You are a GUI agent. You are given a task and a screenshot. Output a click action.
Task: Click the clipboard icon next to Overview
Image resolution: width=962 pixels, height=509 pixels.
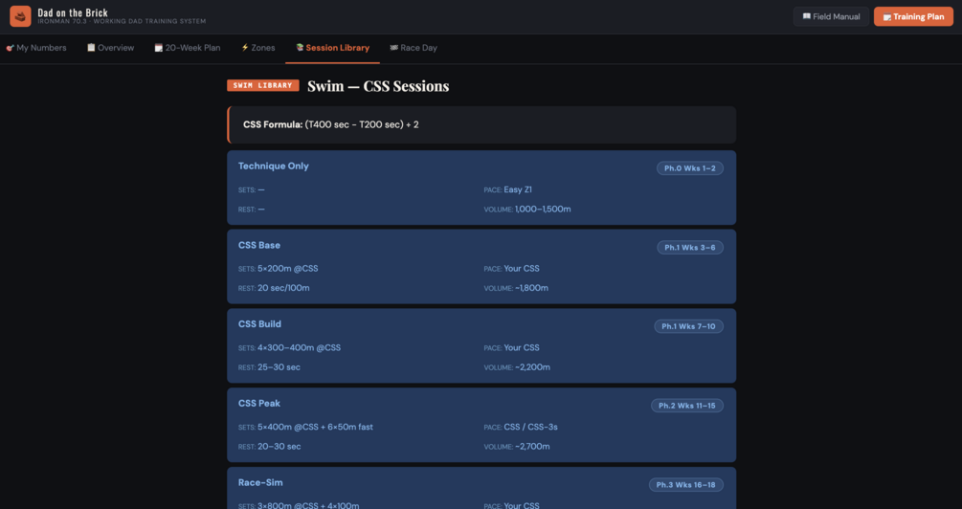click(91, 47)
